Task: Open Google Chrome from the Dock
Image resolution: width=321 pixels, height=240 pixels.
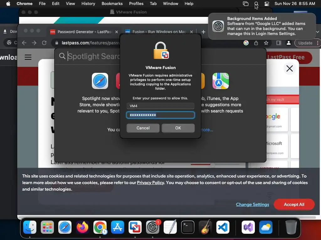Action: 100,227
